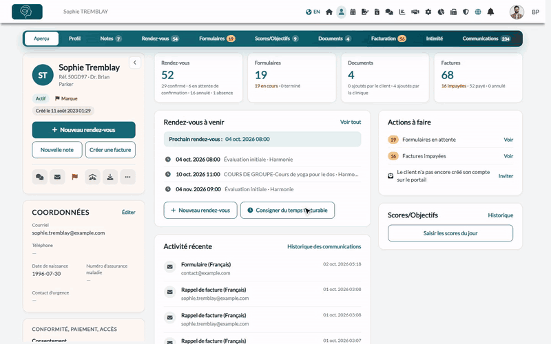Open the user avatar photo at top right
This screenshot has width=551, height=344.
tap(517, 12)
